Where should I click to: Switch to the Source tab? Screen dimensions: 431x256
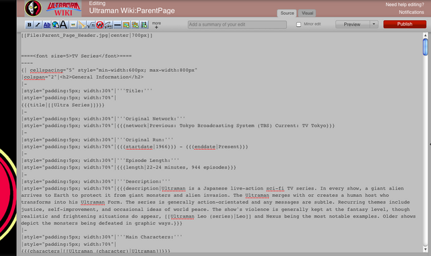coord(287,13)
